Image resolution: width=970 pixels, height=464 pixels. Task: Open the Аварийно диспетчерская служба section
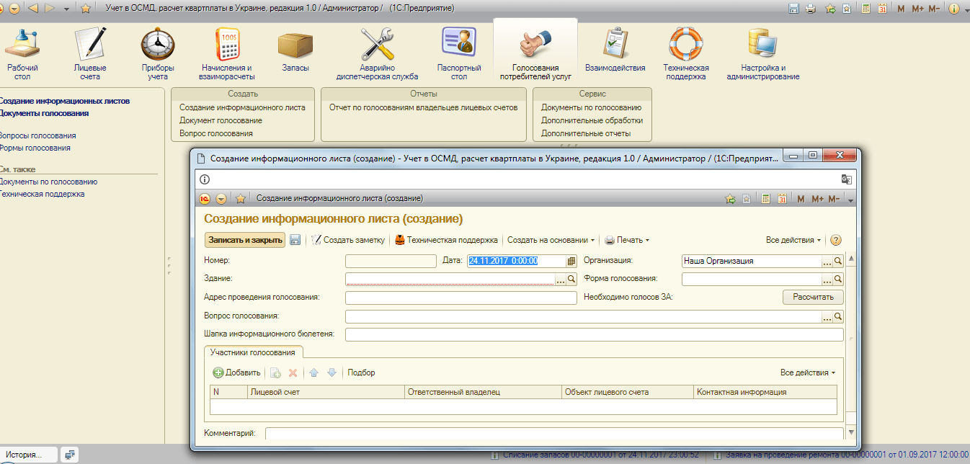[378, 54]
